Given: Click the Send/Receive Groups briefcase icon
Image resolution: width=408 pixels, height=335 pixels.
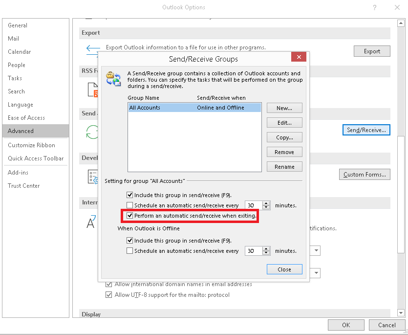Looking at the screenshot, I should point(113,79).
